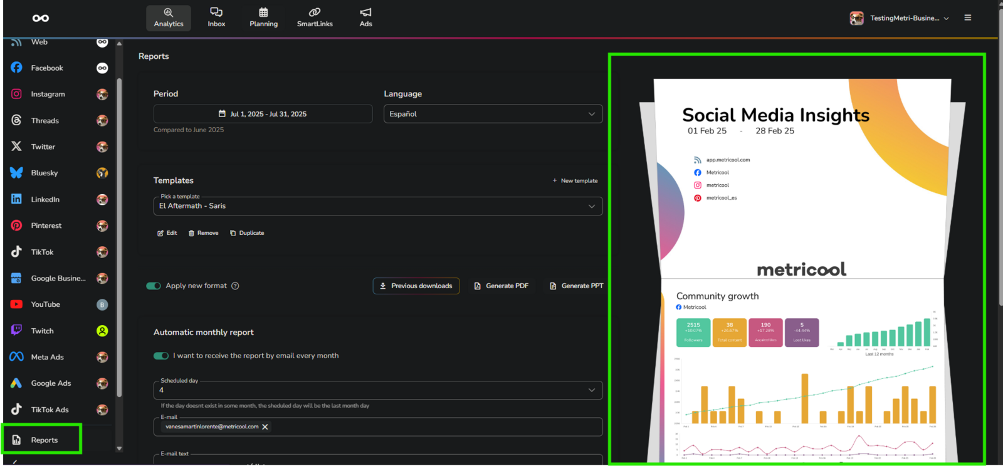Click into the E-mail recipients field
This screenshot has height=466, width=1003.
click(x=378, y=427)
